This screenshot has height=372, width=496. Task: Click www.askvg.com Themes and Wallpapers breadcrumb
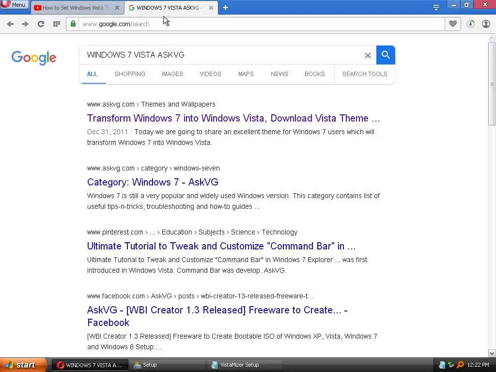click(151, 105)
